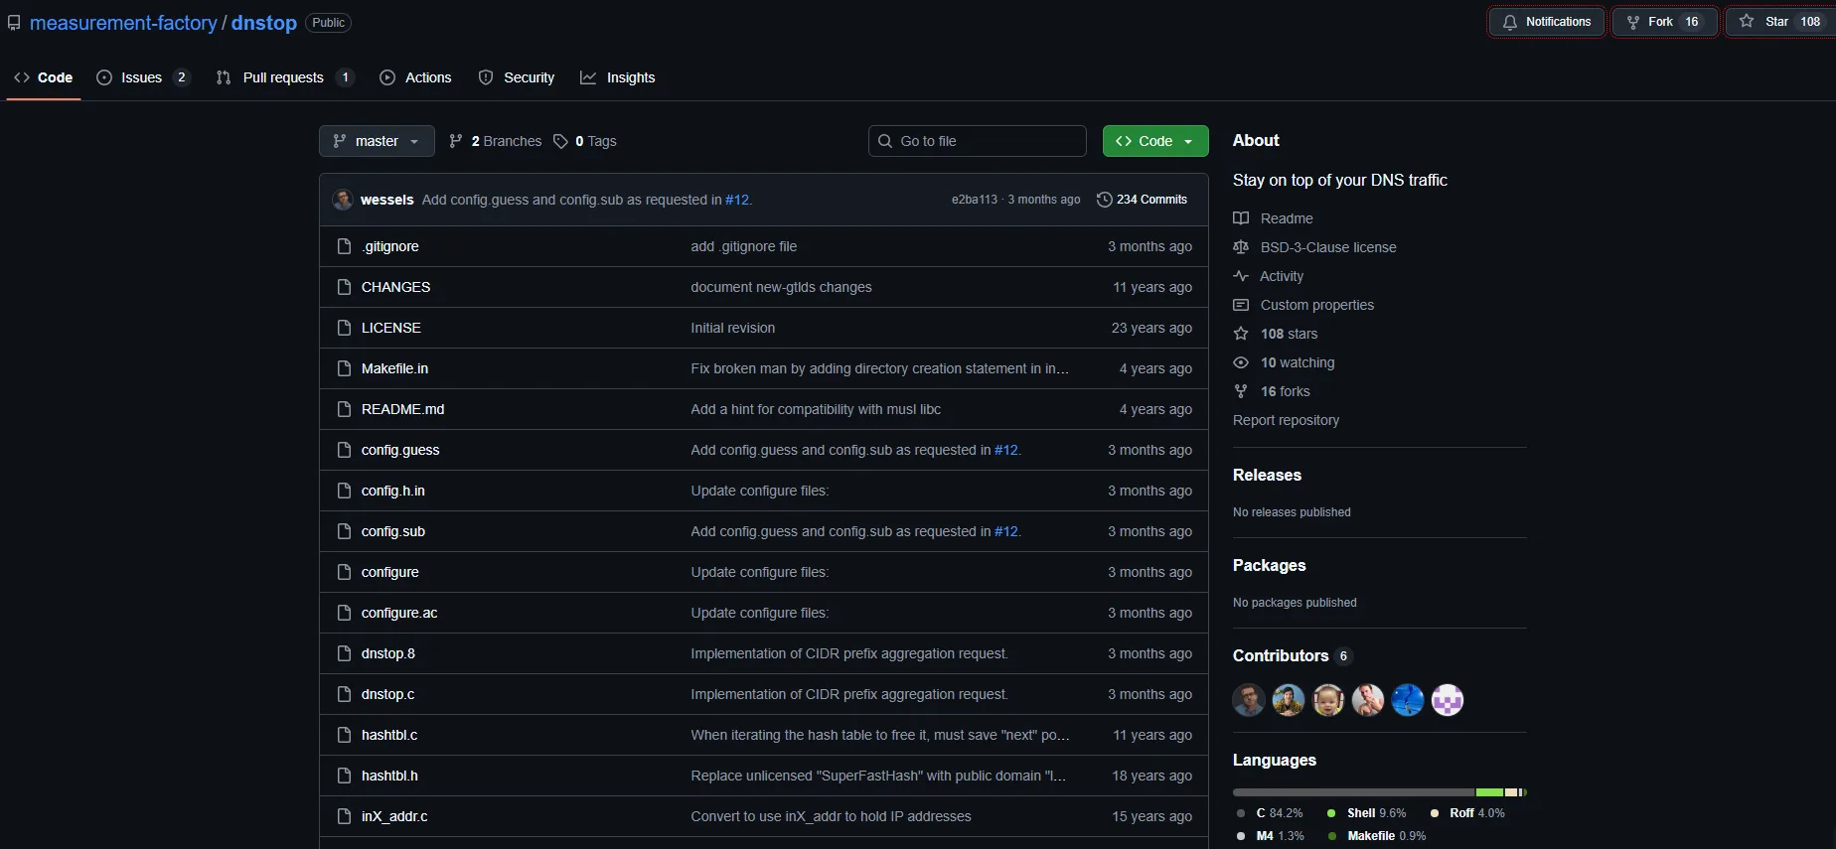Screen dimensions: 1836x849
Task: Open the configure file
Action: (x=389, y=572)
